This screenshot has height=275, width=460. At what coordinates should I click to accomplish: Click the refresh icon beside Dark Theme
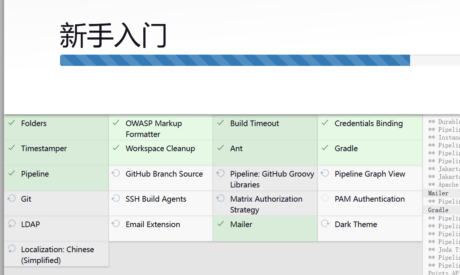[x=325, y=224]
